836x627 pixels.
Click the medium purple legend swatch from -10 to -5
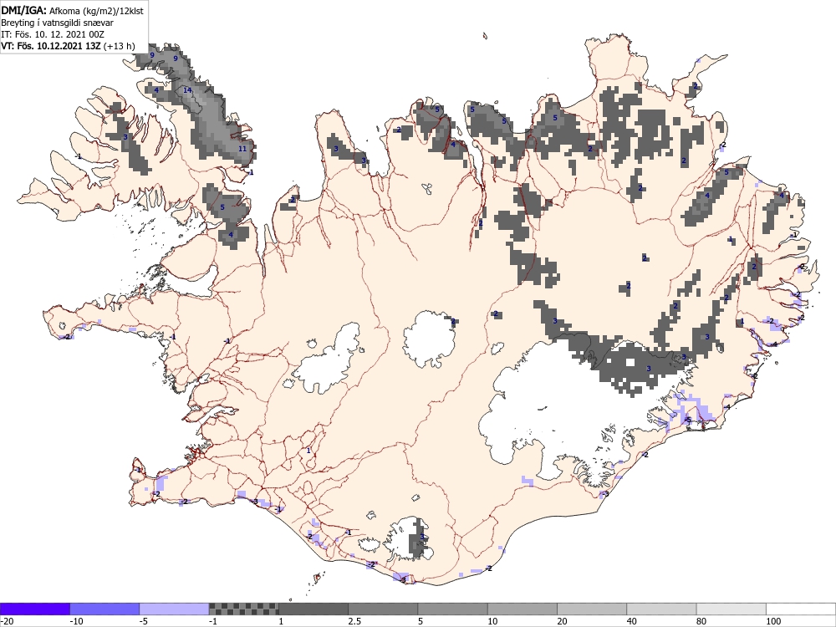104,609
